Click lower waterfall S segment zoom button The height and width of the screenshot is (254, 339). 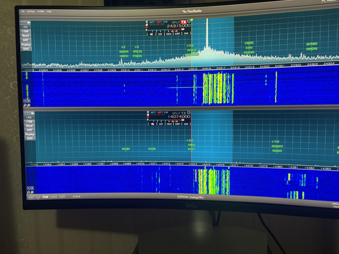[x=28, y=188]
